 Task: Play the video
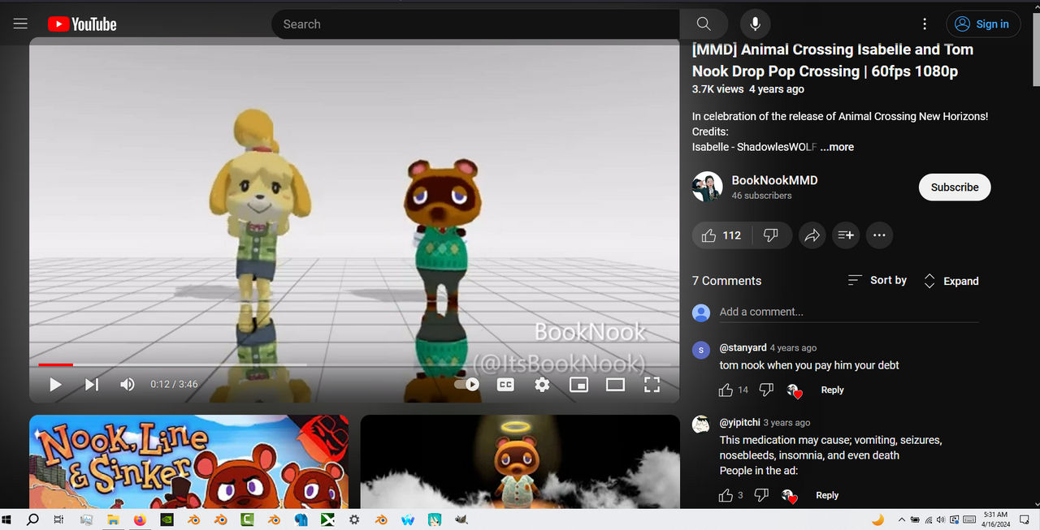click(x=55, y=385)
